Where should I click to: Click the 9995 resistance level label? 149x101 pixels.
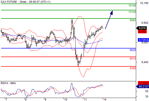point(133,20)
